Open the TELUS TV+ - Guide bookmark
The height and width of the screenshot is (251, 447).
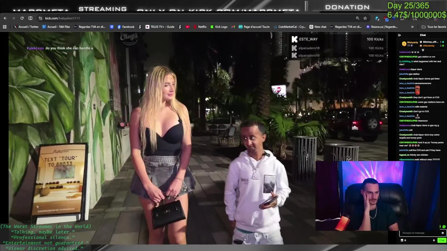160,27
